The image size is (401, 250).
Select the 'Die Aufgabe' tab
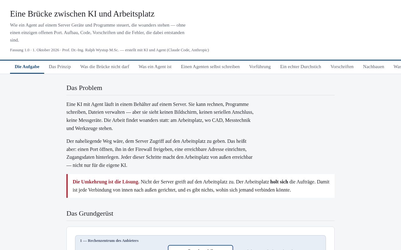click(x=27, y=67)
